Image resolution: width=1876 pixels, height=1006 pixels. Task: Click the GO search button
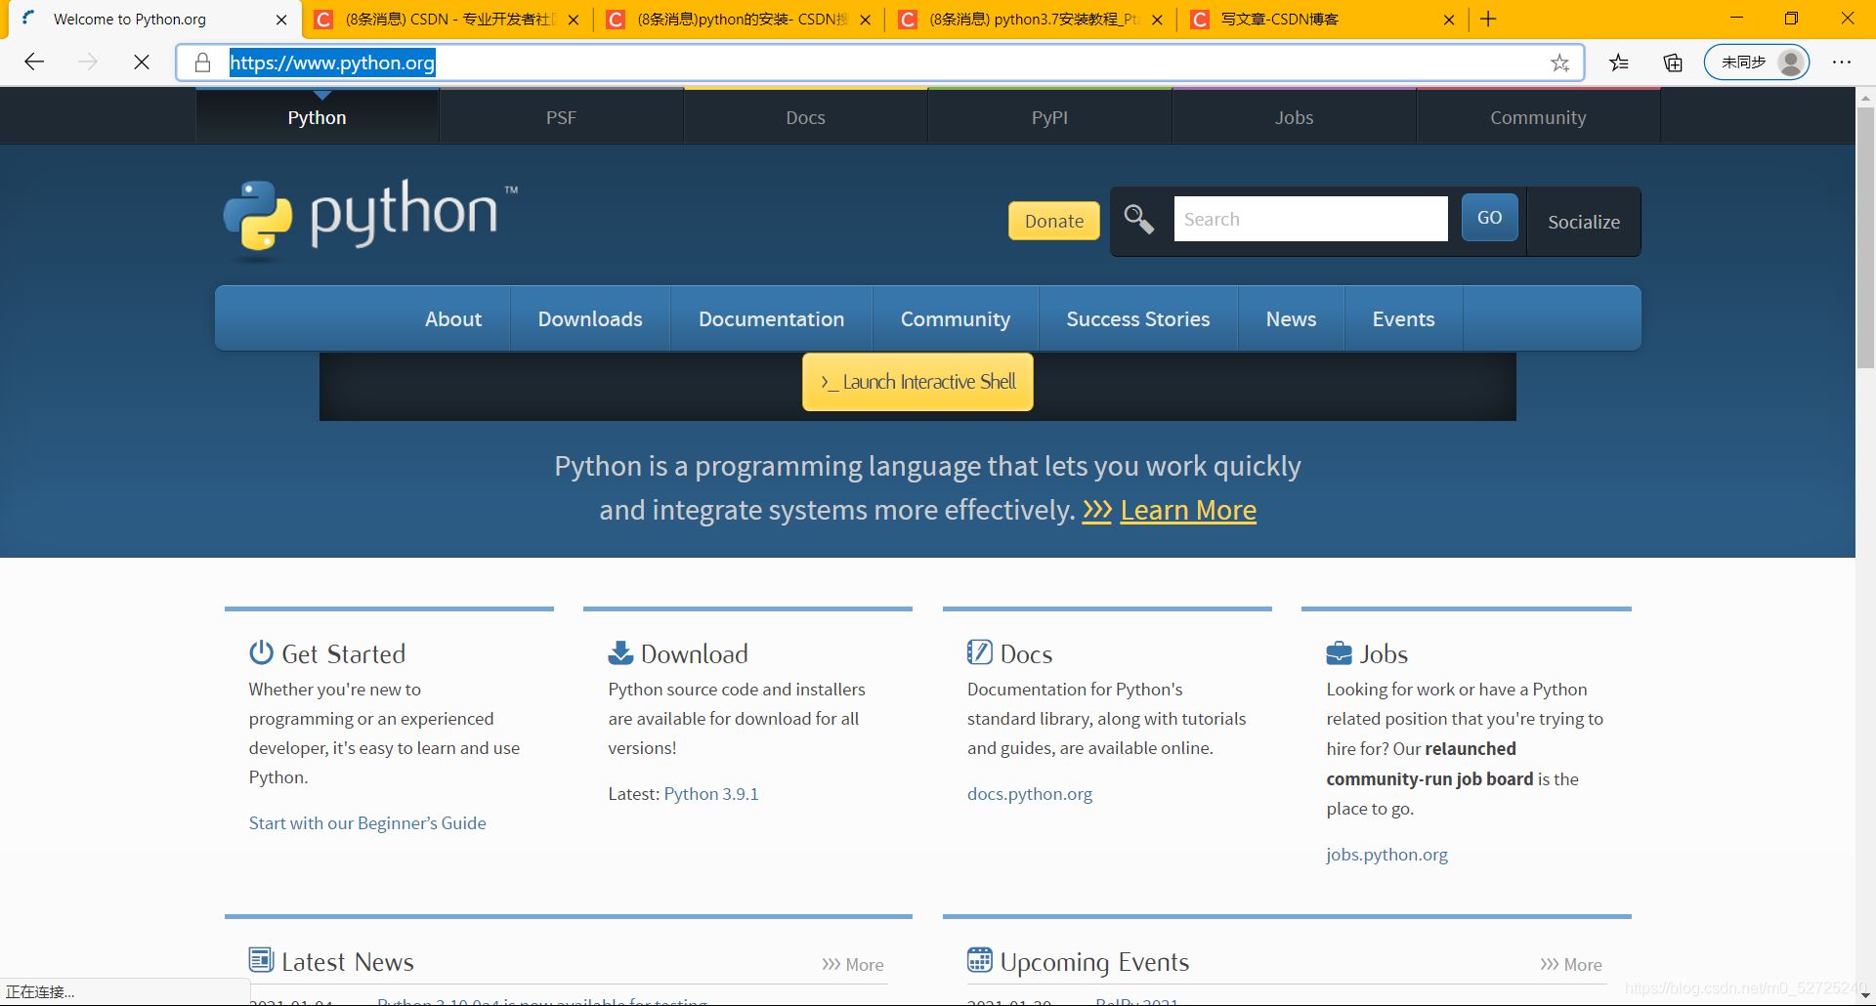coord(1490,218)
